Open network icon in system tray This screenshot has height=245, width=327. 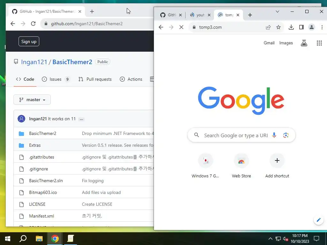pyautogui.click(x=278, y=239)
